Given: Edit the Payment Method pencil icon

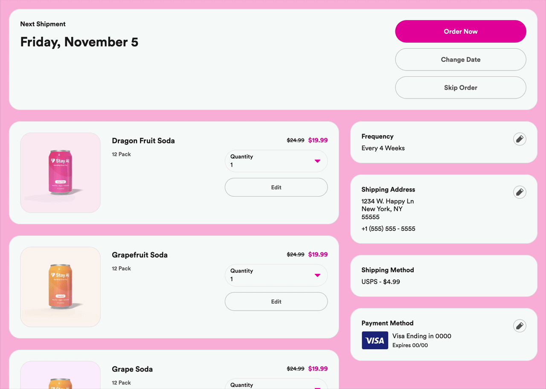Looking at the screenshot, I should click(x=519, y=326).
